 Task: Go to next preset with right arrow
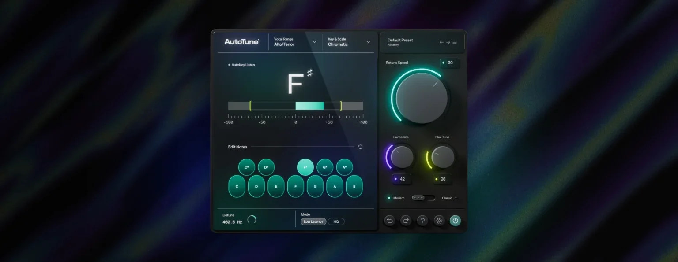pos(448,42)
